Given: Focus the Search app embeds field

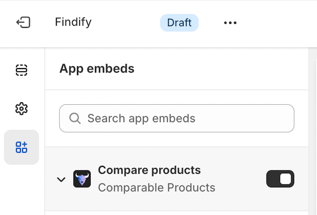Looking at the screenshot, I should click(x=186, y=118).
